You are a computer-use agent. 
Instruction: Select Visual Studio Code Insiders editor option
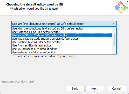(62, 39)
